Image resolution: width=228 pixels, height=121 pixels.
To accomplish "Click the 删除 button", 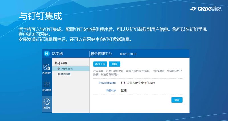I will click(115, 64).
